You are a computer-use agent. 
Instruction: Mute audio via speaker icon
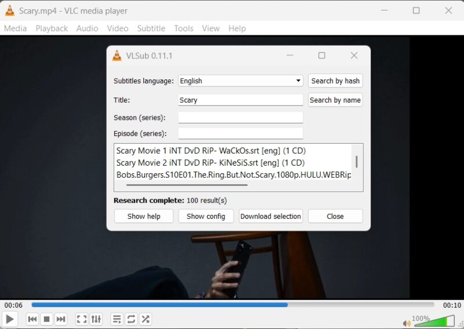pyautogui.click(x=407, y=323)
